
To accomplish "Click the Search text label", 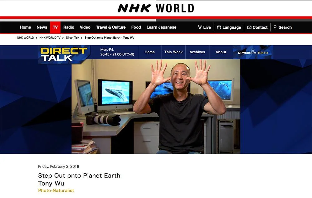I will pyautogui.click(x=285, y=27).
